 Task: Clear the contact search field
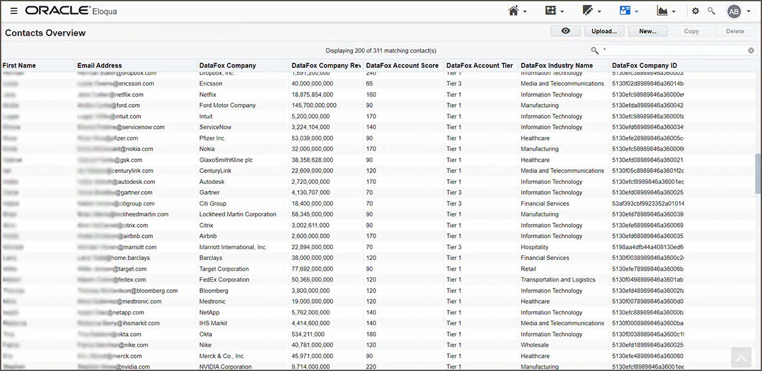751,50
